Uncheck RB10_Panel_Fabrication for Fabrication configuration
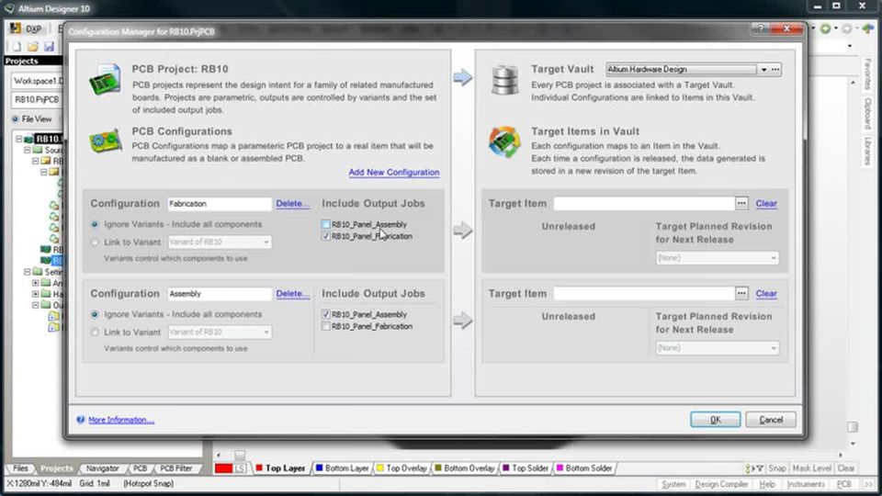The height and width of the screenshot is (496, 882). 325,236
